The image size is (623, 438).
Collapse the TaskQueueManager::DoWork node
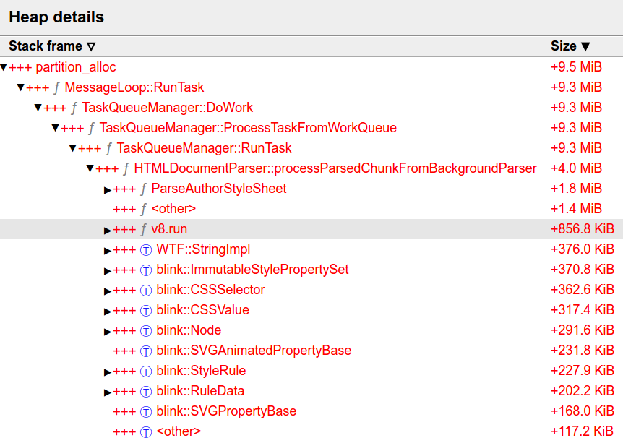click(x=38, y=108)
